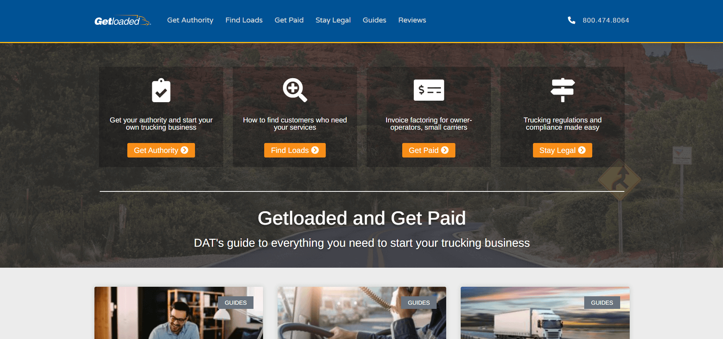Click the dollar invoice icon

pos(429,90)
